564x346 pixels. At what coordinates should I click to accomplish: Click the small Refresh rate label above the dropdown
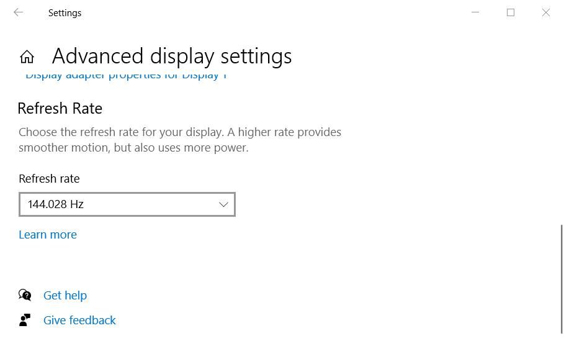coord(49,179)
